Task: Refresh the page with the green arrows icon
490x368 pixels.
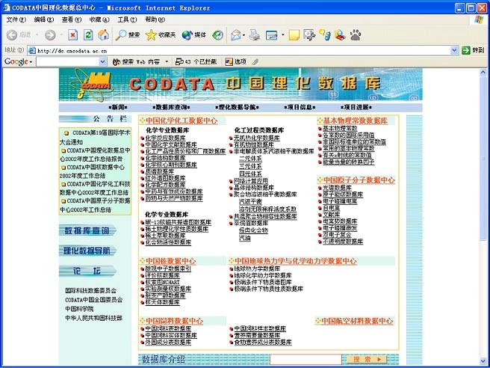Action: point(88,34)
